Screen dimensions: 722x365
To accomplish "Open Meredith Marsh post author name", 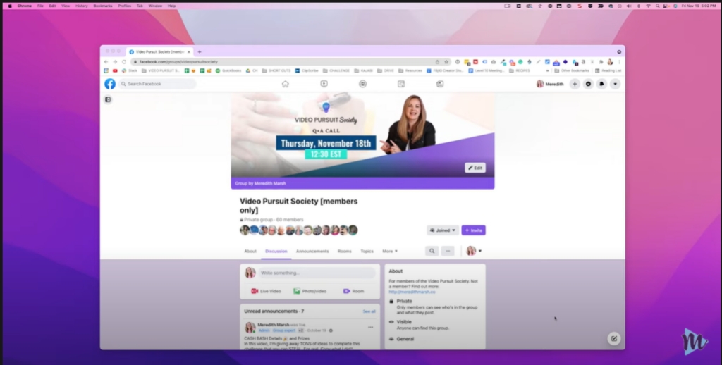I will tap(274, 325).
